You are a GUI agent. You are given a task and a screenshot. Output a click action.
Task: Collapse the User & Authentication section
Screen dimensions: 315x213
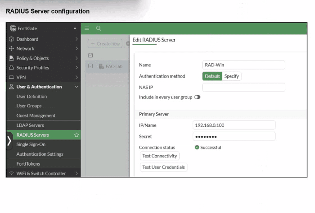[76, 87]
